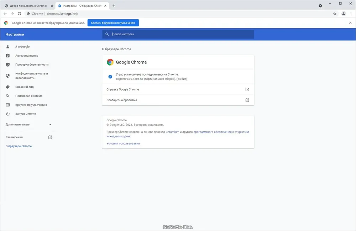The image size is (356, 231).
Task: Open 'Конфиденциальность и безопасность' section
Action: [x=32, y=76]
